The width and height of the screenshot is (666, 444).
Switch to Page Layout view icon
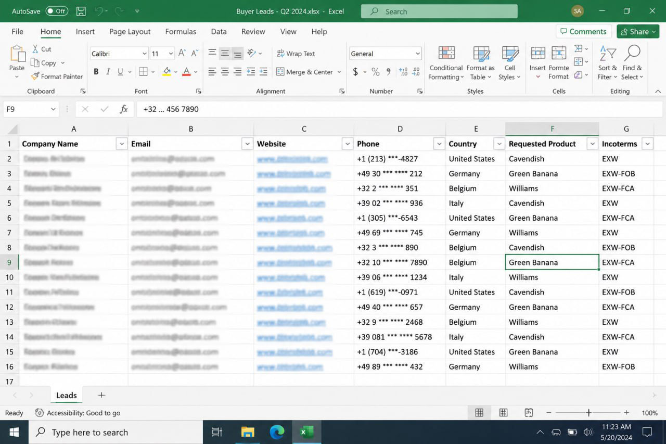point(503,413)
